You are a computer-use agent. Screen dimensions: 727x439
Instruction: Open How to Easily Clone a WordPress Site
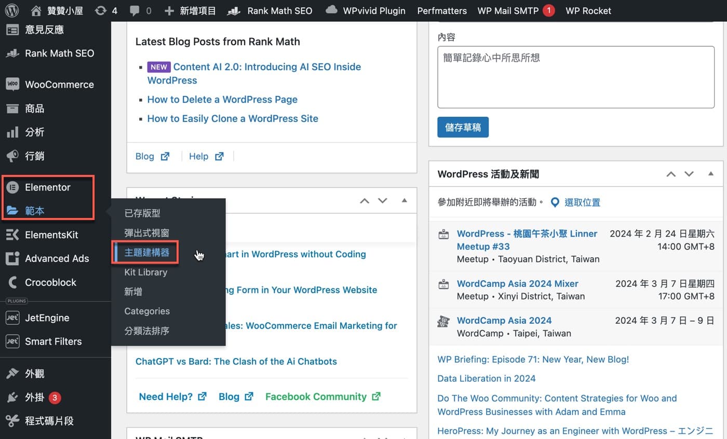[233, 118]
